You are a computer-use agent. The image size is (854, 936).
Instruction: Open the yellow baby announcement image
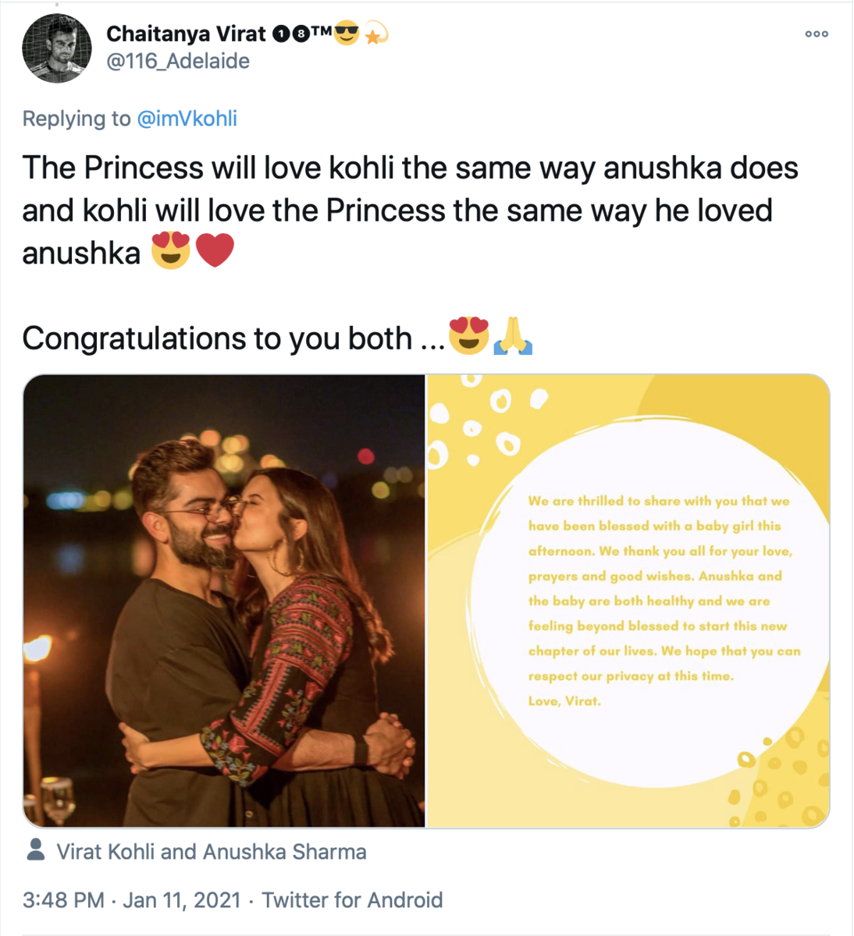(628, 601)
